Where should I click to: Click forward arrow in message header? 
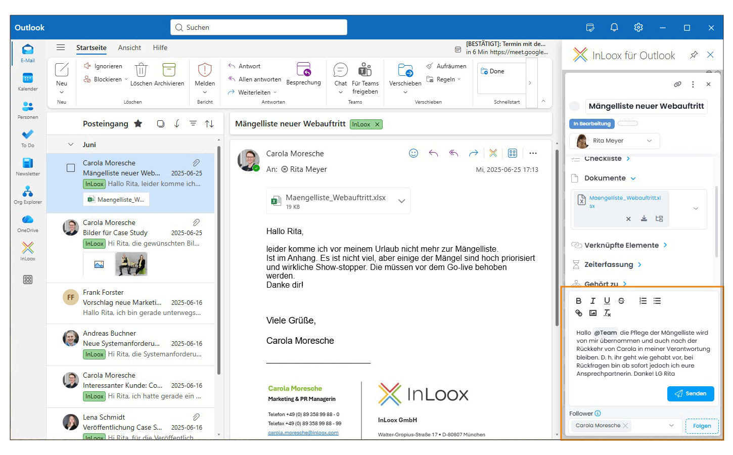pos(473,153)
